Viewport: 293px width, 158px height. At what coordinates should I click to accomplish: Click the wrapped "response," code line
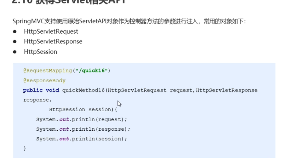coord(37,100)
